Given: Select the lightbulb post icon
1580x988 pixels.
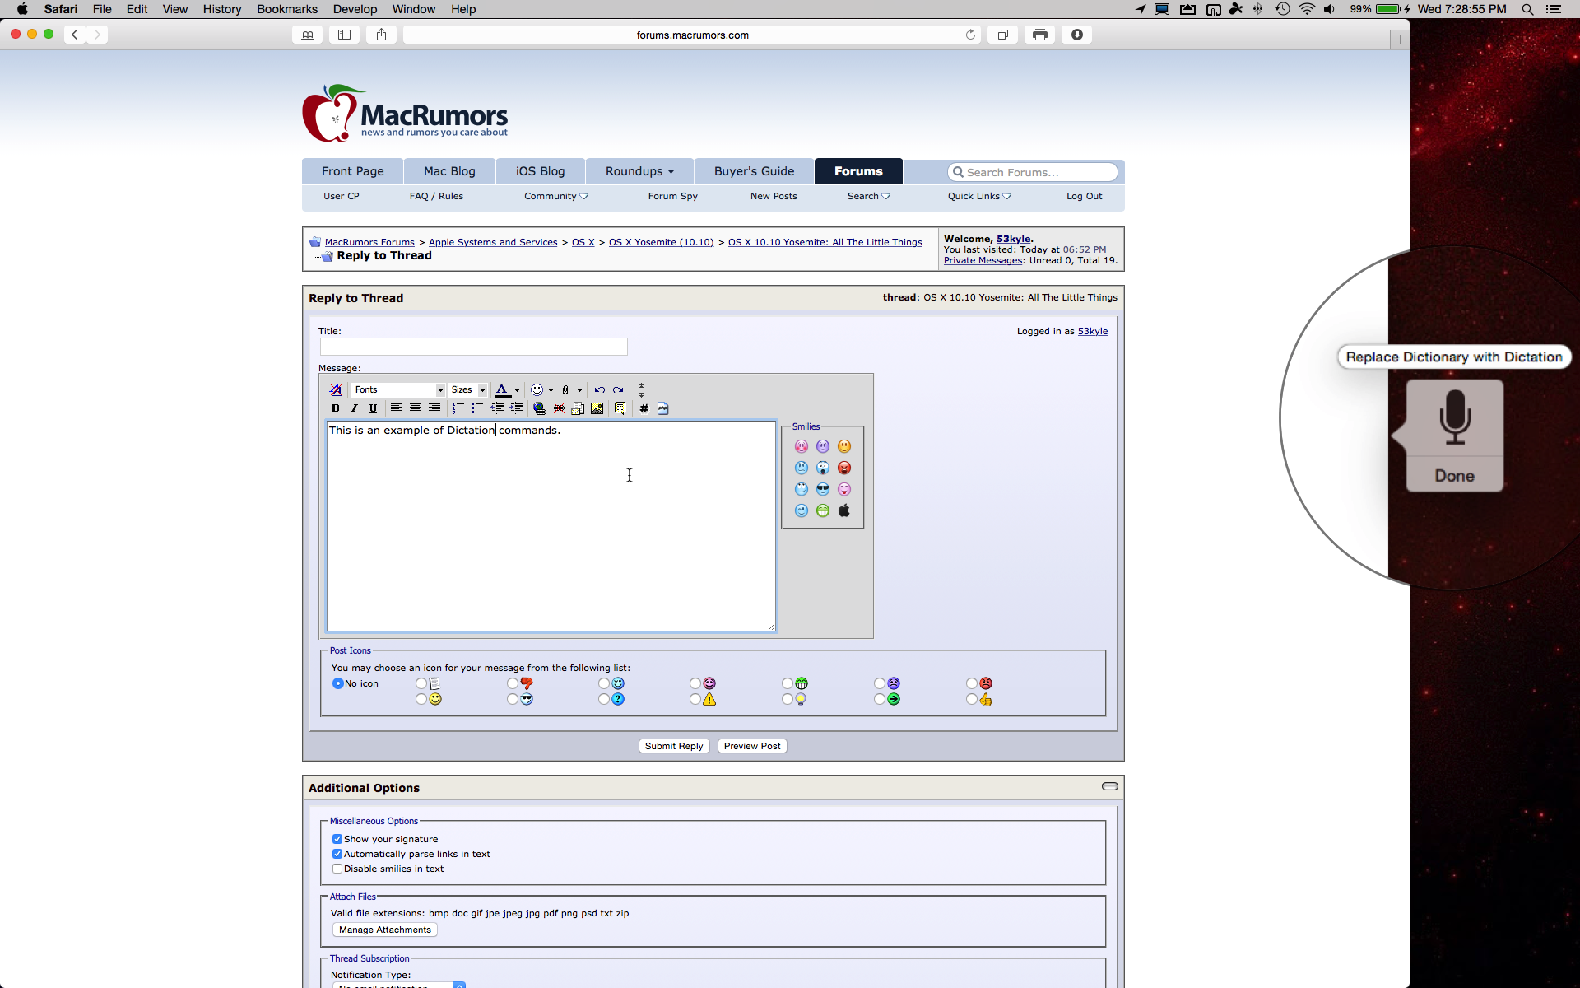Looking at the screenshot, I should (x=788, y=699).
